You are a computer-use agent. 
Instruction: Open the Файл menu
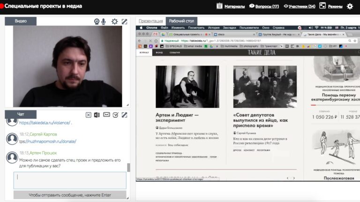[x=165, y=28]
